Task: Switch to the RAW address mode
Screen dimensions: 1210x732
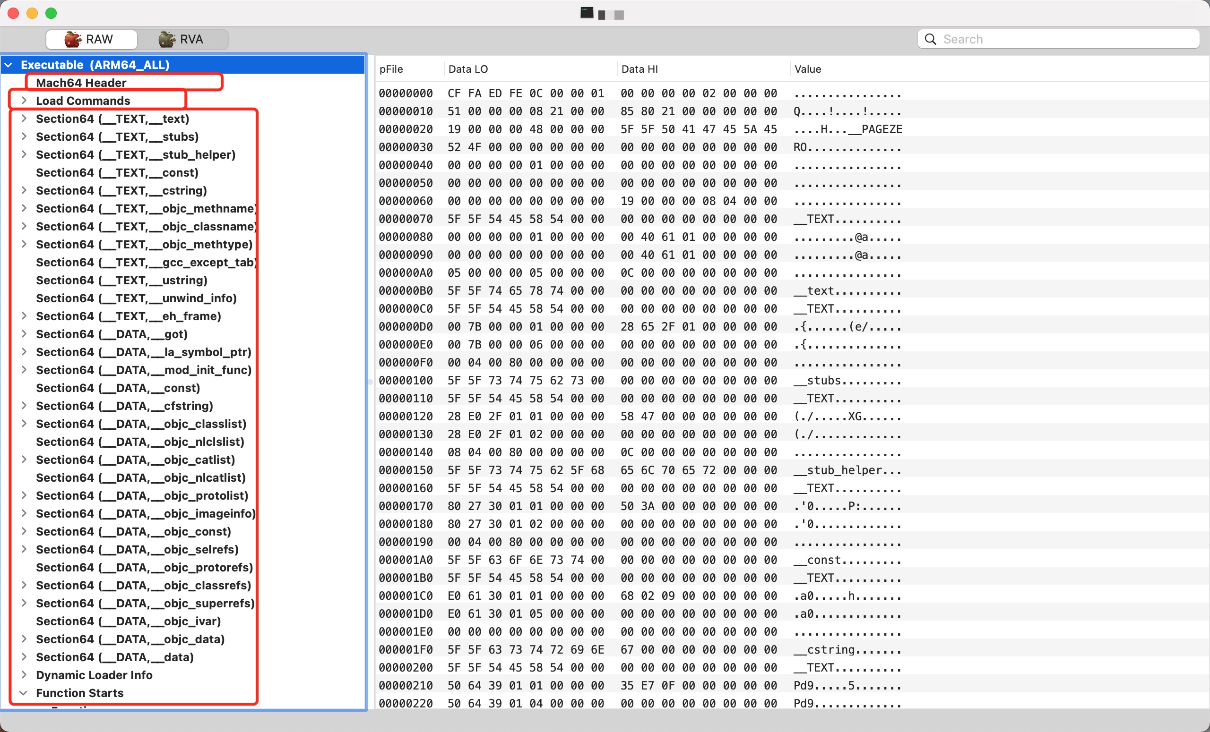Action: (x=91, y=39)
